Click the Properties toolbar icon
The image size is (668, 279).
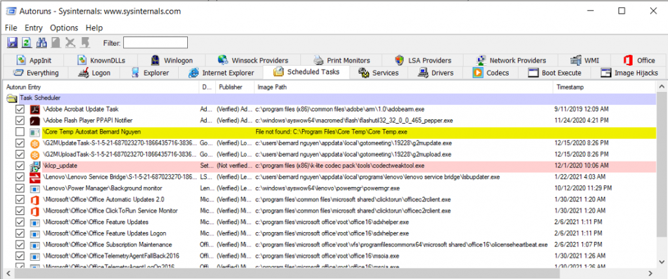55,42
